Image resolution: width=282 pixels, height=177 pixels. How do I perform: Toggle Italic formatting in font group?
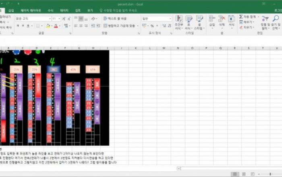pos(23,26)
